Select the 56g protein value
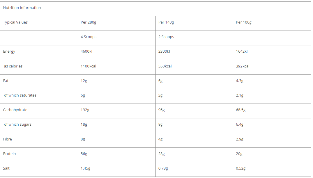The image size is (313, 178). (x=84, y=154)
